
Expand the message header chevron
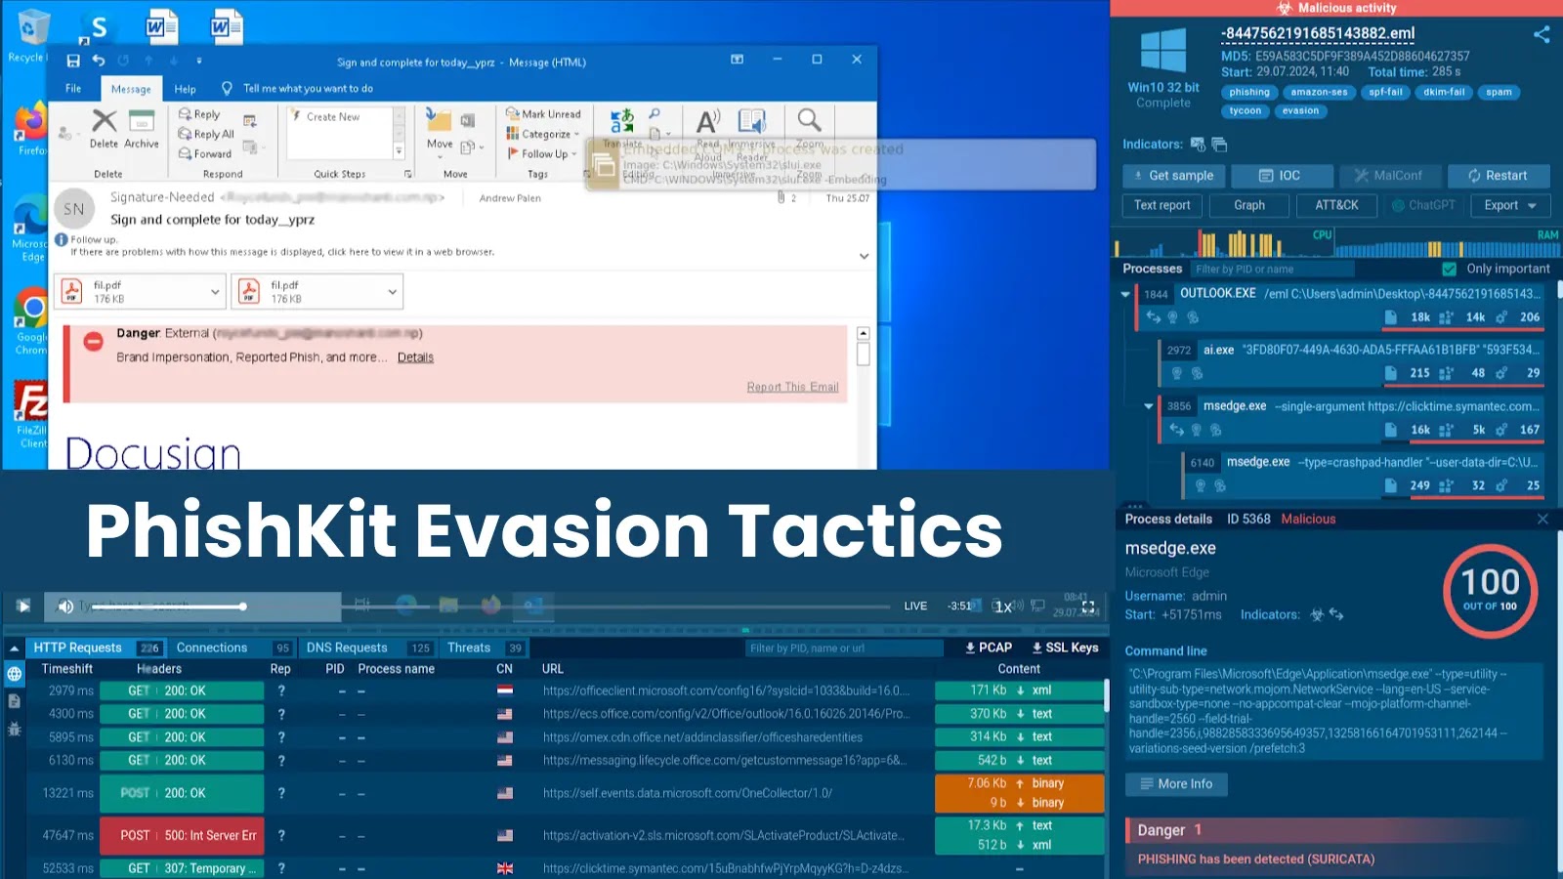(x=864, y=256)
